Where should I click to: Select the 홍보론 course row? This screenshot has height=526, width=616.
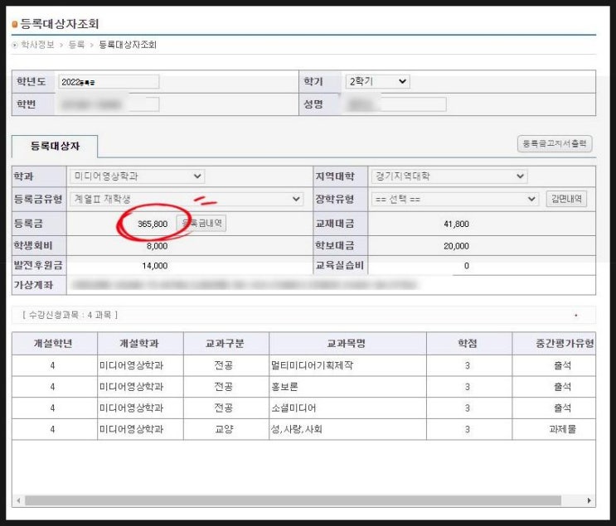pos(303,387)
